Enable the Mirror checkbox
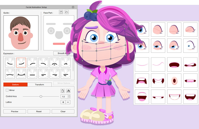 click(7, 90)
